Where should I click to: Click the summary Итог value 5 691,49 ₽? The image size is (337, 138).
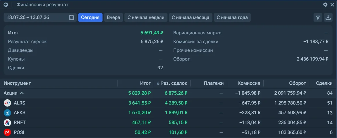152,33
